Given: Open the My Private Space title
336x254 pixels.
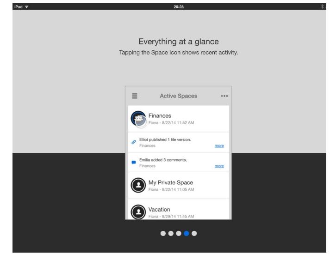Looking at the screenshot, I should click(x=171, y=182).
